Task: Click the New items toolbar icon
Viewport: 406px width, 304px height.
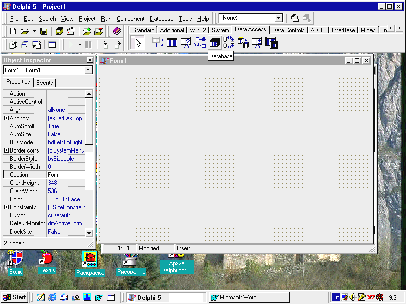Action: 12,31
